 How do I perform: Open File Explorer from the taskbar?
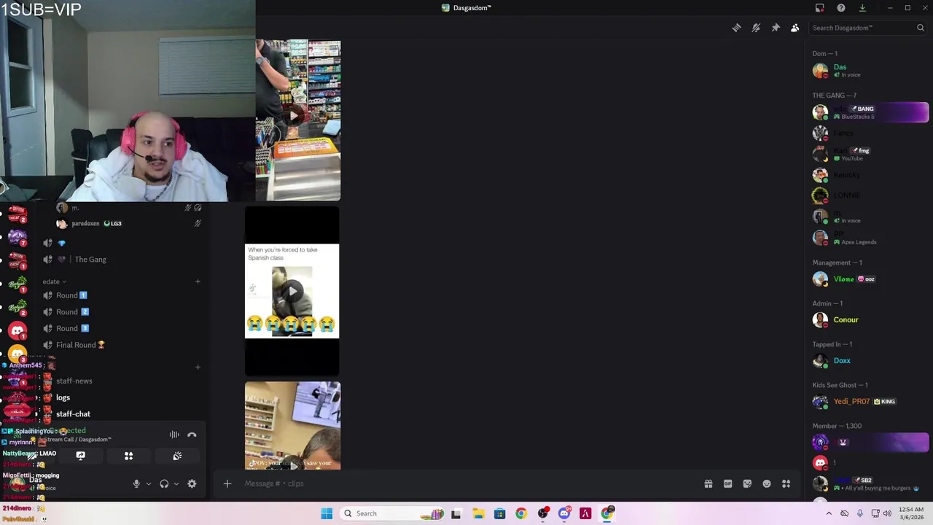point(478,513)
